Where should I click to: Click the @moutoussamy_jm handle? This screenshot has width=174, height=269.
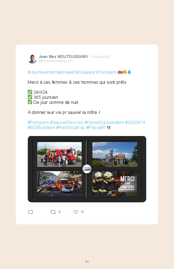coord(56,61)
